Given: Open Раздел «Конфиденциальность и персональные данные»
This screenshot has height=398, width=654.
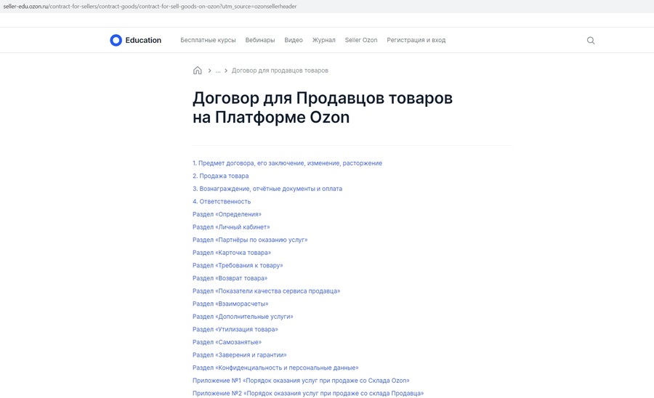Looking at the screenshot, I should (275, 367).
